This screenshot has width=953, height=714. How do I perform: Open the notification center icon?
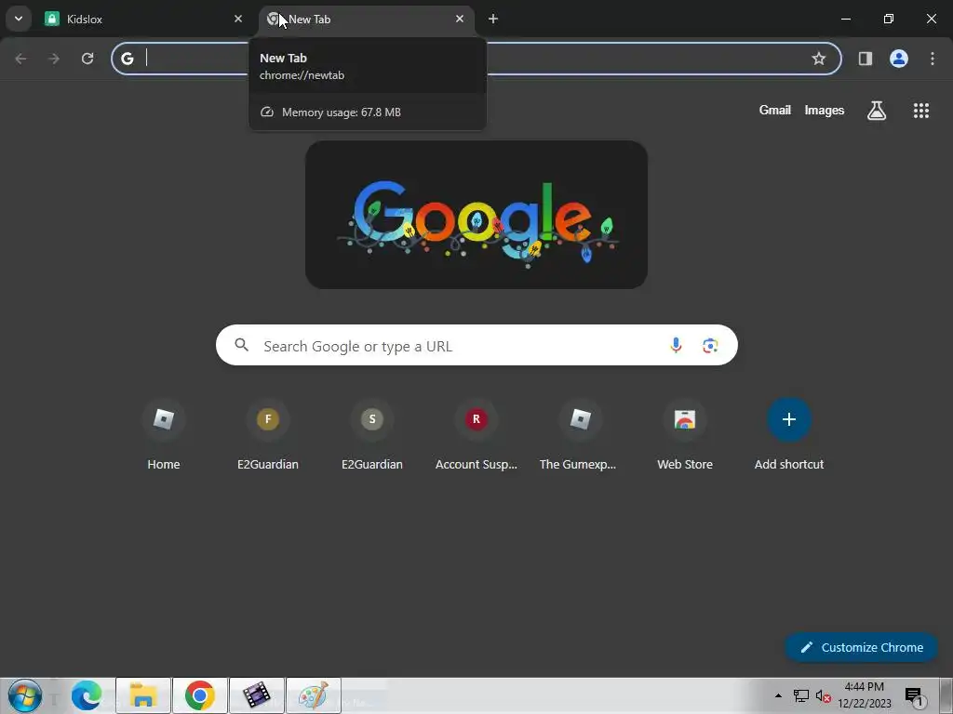[x=915, y=695]
